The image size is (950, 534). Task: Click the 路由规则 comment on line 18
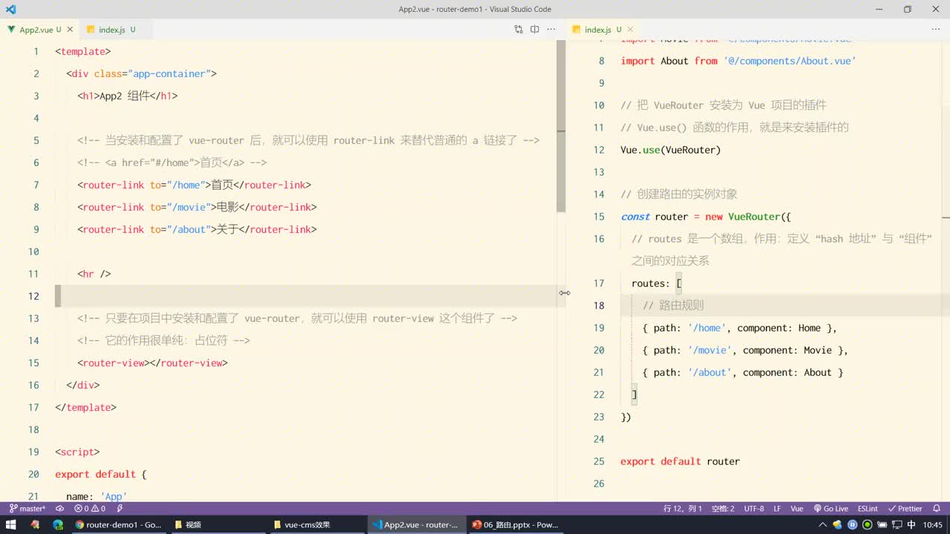[x=673, y=306]
